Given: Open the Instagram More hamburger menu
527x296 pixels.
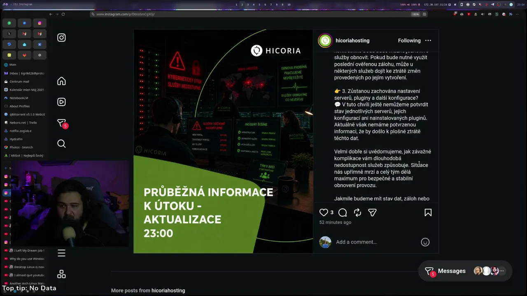Looking at the screenshot, I should 61,253.
